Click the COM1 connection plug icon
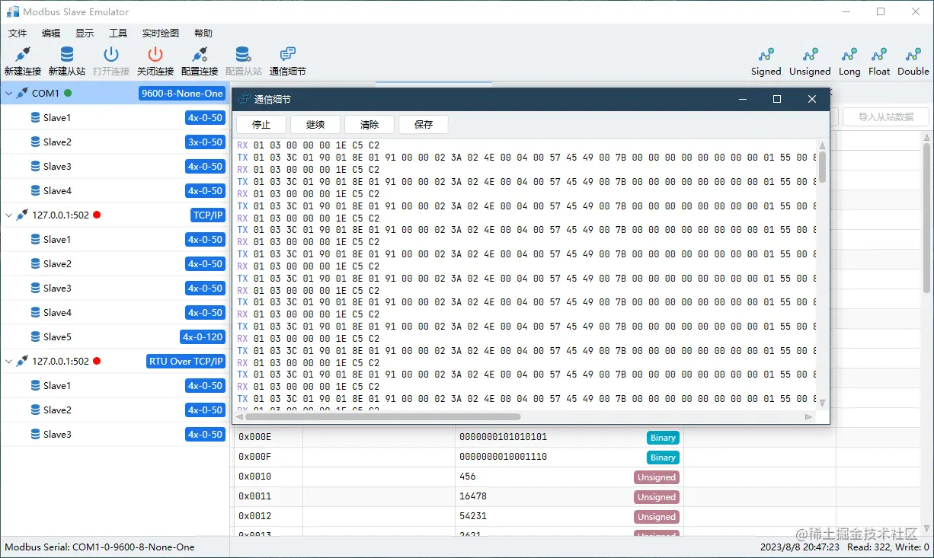The width and height of the screenshot is (934, 558). coord(22,93)
